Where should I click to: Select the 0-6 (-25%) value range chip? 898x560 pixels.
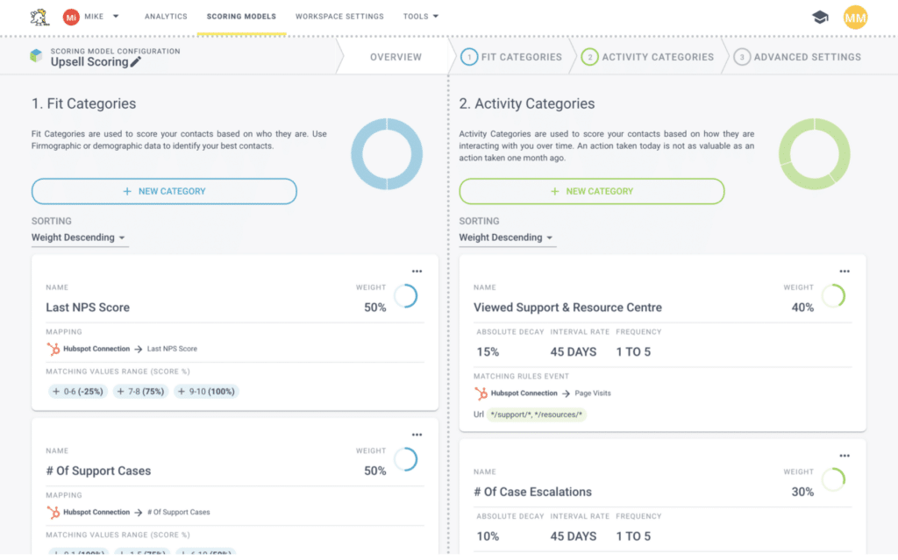tap(78, 392)
